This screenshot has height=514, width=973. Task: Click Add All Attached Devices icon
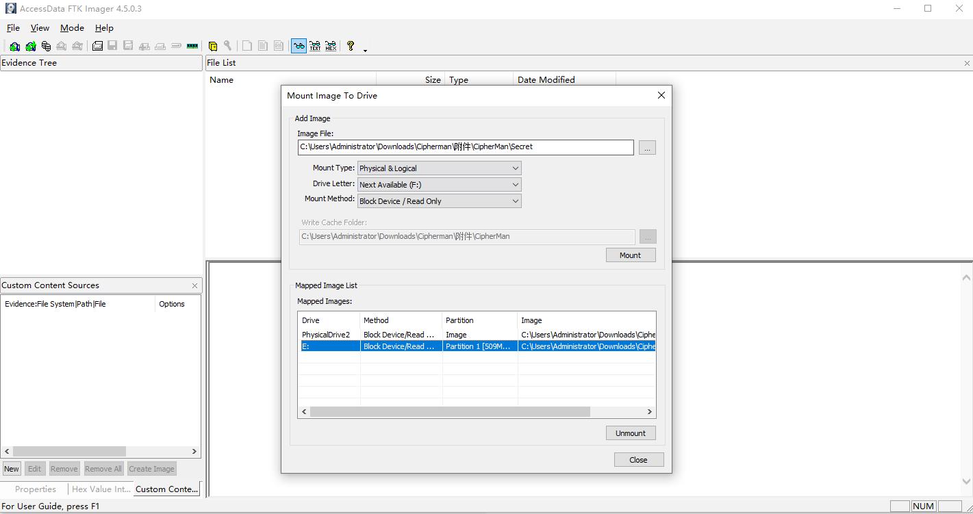(x=30, y=46)
